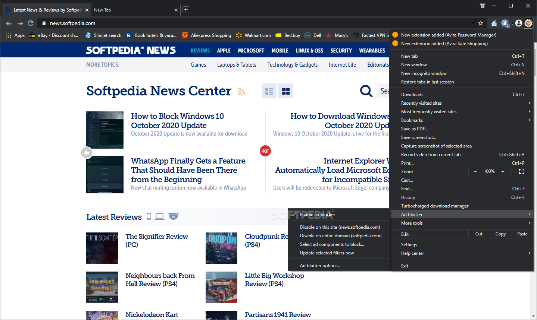Click the previous slide arrow button
The width and height of the screenshot is (537, 320).
(87, 152)
